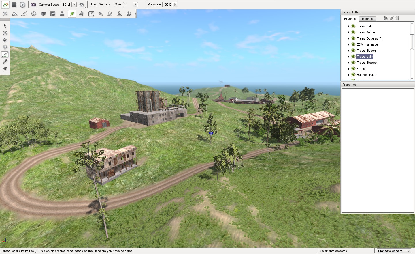The image size is (415, 254).
Task: Open the Standard Camera dropdown
Action: click(394, 251)
